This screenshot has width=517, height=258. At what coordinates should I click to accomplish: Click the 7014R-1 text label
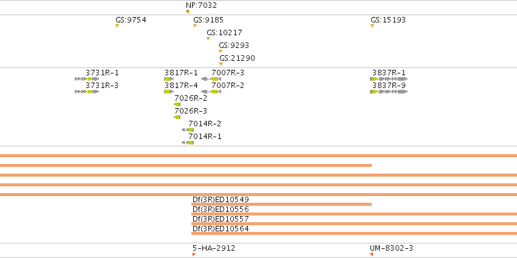coord(205,137)
